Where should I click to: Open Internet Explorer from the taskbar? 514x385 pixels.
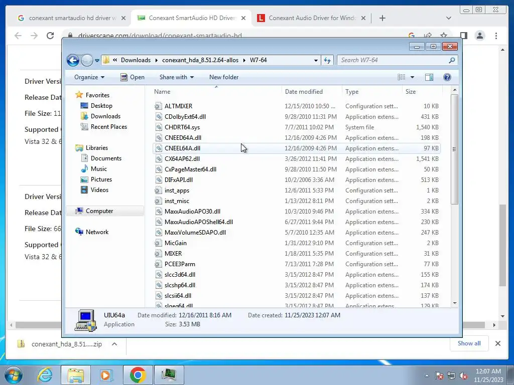[45, 375]
